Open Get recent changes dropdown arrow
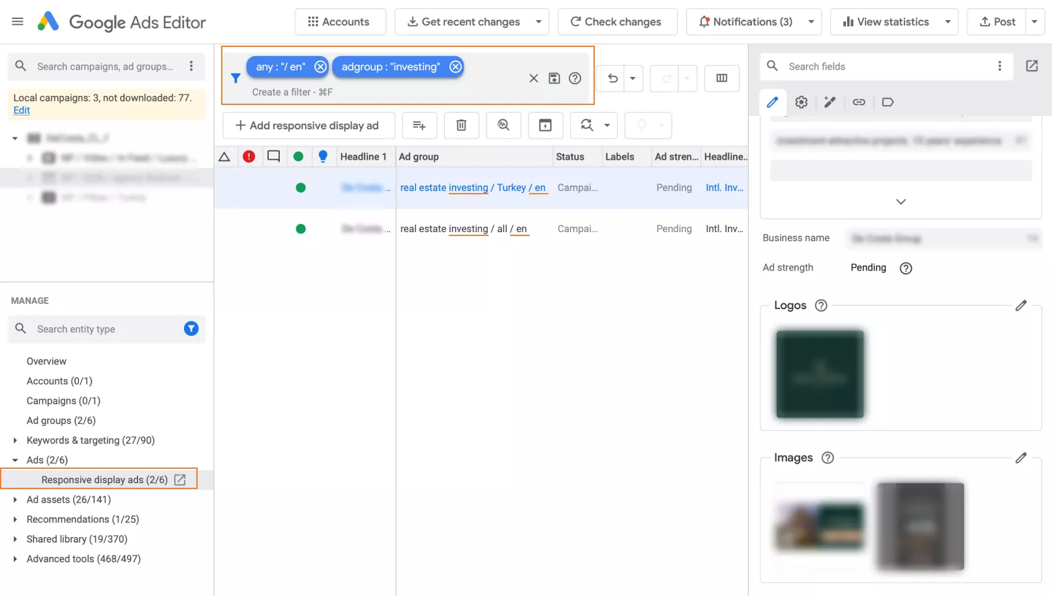Image resolution: width=1052 pixels, height=596 pixels. pyautogui.click(x=539, y=22)
